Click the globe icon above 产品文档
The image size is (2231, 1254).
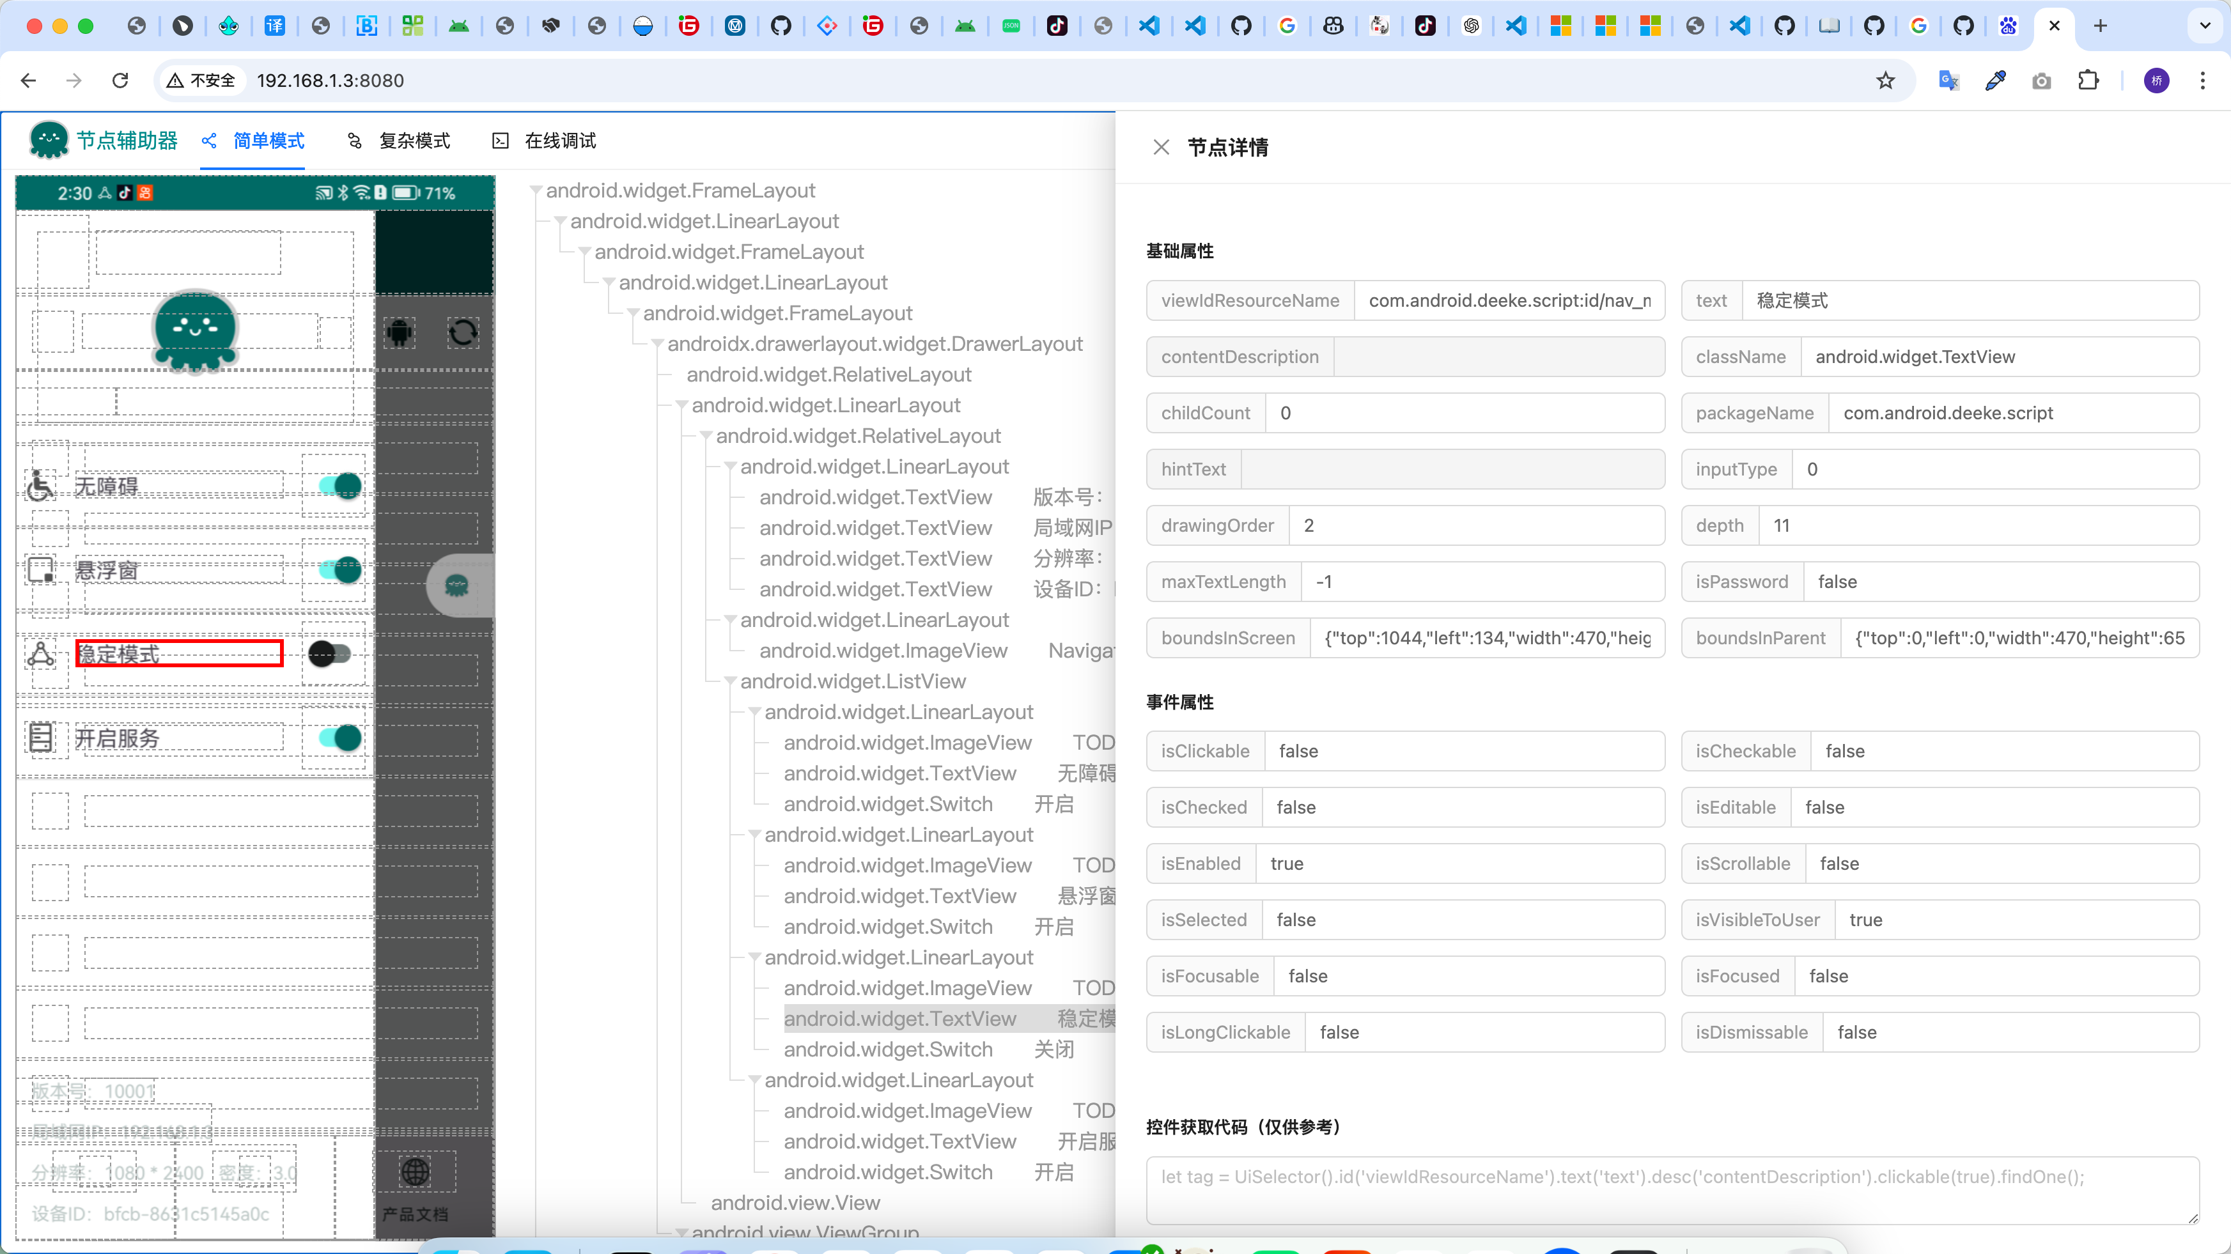(415, 1172)
